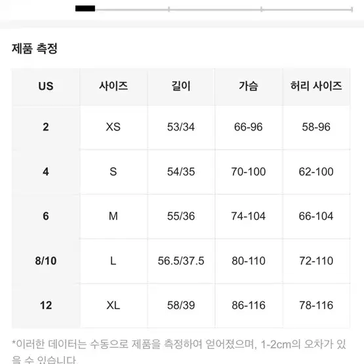The image size is (364, 364).
Task: Select the S size cell
Action: pyautogui.click(x=113, y=172)
